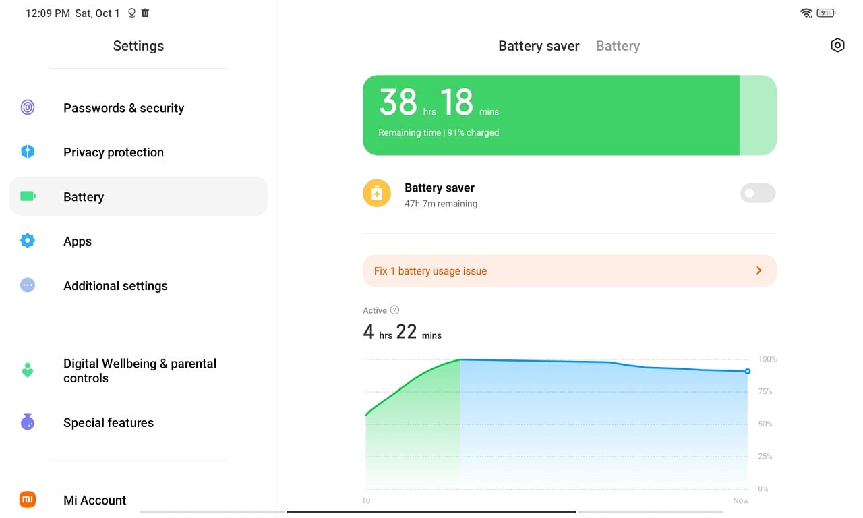Tap the orange Battery saver shield icon
The image size is (863, 518).
pyautogui.click(x=376, y=193)
